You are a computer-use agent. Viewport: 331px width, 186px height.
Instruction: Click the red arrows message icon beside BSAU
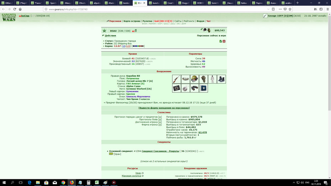pyautogui.click(x=133, y=31)
